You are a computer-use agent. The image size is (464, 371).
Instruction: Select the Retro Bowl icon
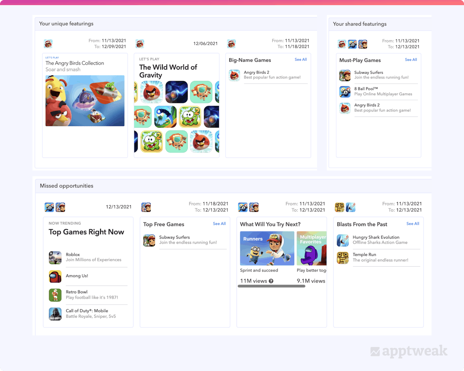click(55, 294)
